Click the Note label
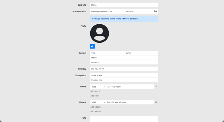The height and width of the screenshot is (122, 224). pos(84,118)
